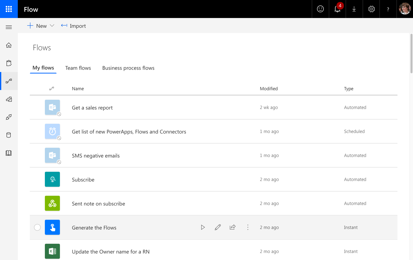
Task: Go Home using the house icon
Action: pyautogui.click(x=9, y=45)
